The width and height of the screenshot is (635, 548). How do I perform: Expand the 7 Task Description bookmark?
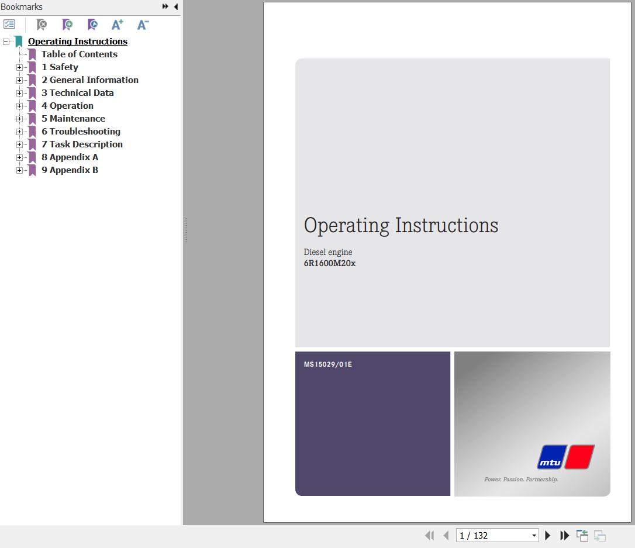point(19,144)
